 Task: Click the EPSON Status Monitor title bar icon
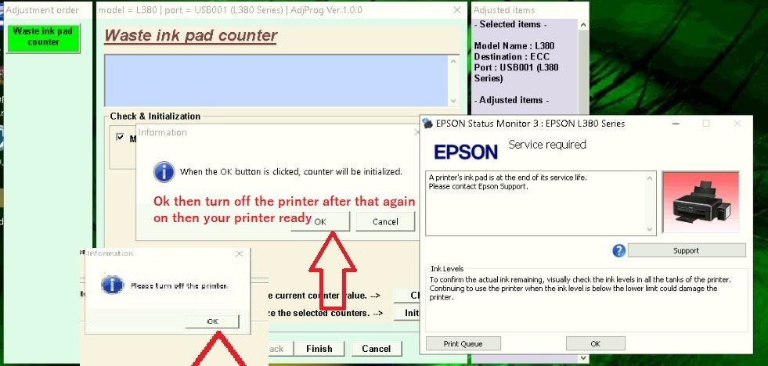click(x=427, y=124)
